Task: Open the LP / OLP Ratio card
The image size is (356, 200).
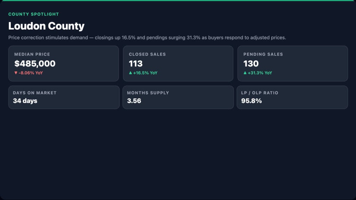Action: pos(292,97)
